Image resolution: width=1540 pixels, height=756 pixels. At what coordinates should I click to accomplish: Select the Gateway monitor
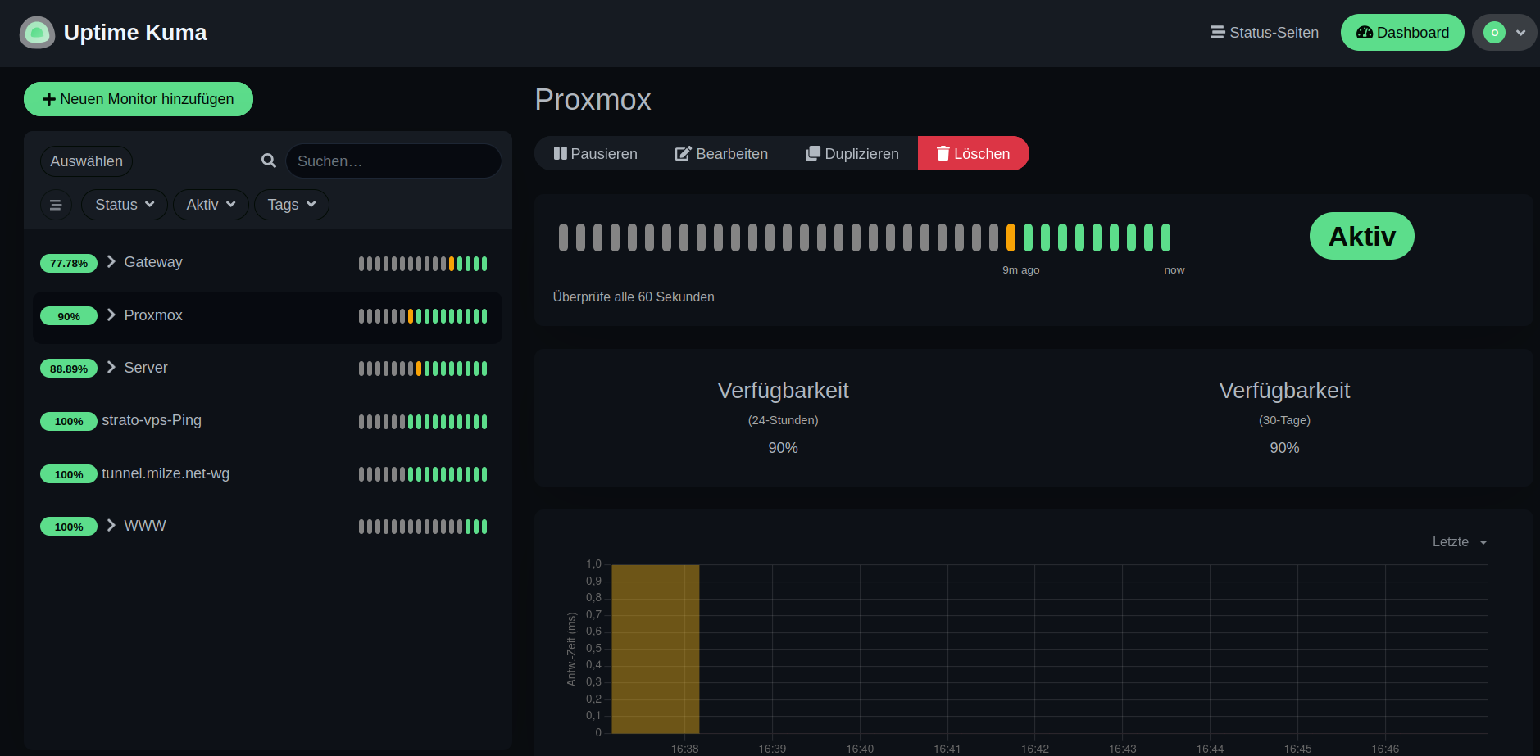[267, 263]
